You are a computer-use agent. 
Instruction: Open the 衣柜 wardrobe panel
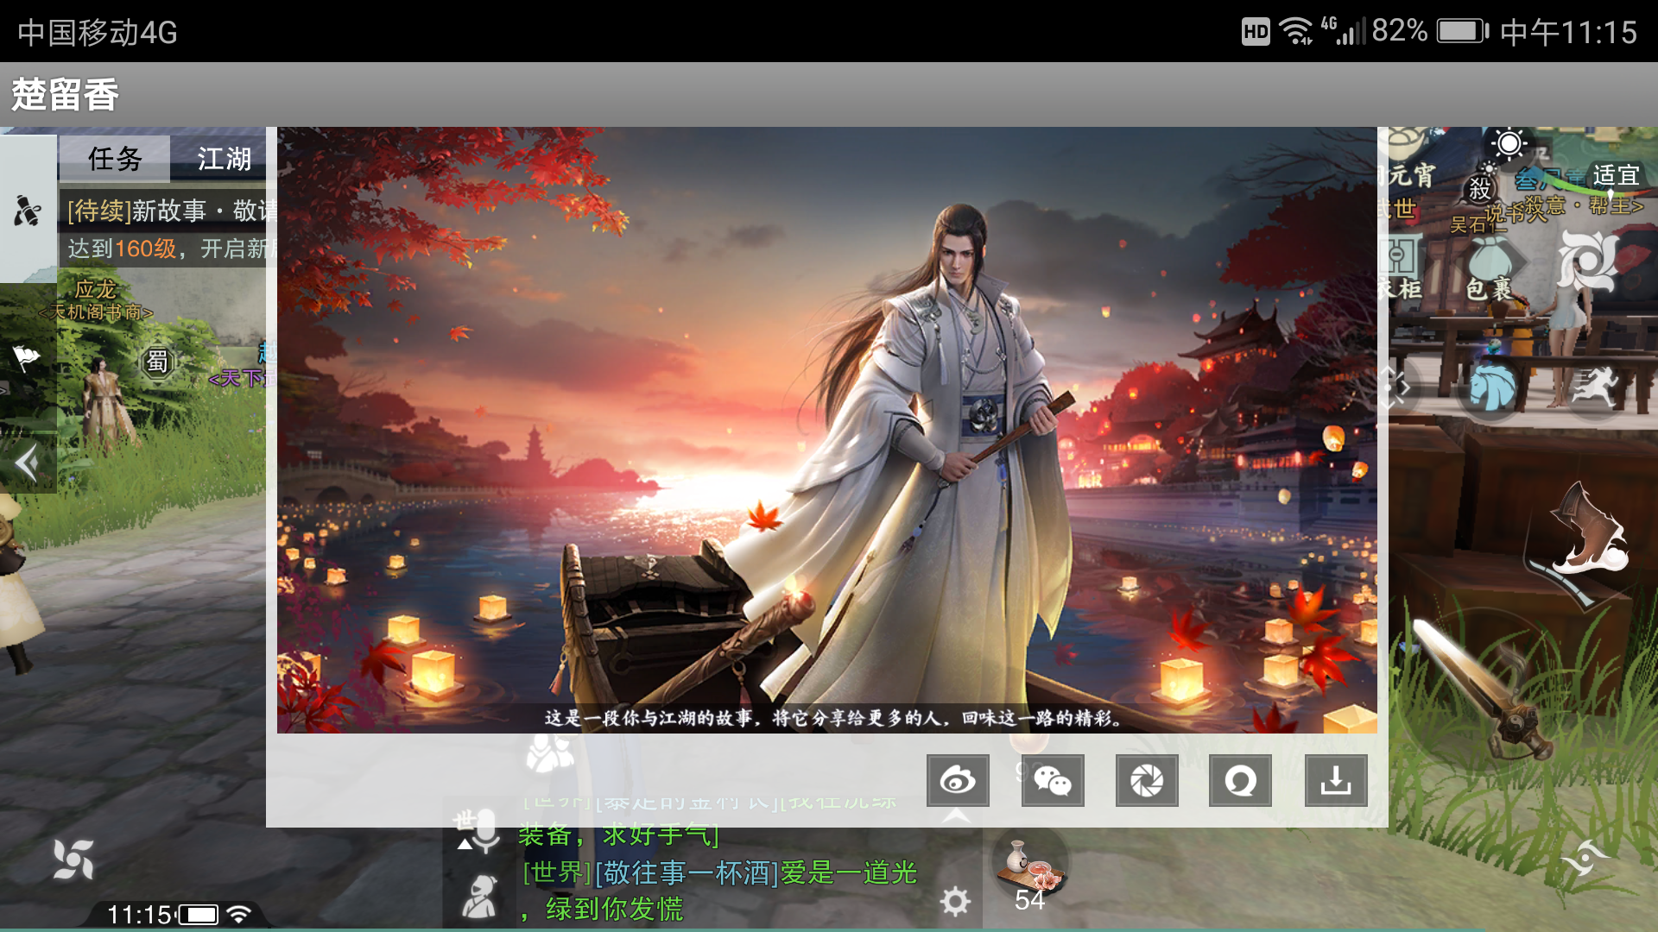coord(1397,256)
